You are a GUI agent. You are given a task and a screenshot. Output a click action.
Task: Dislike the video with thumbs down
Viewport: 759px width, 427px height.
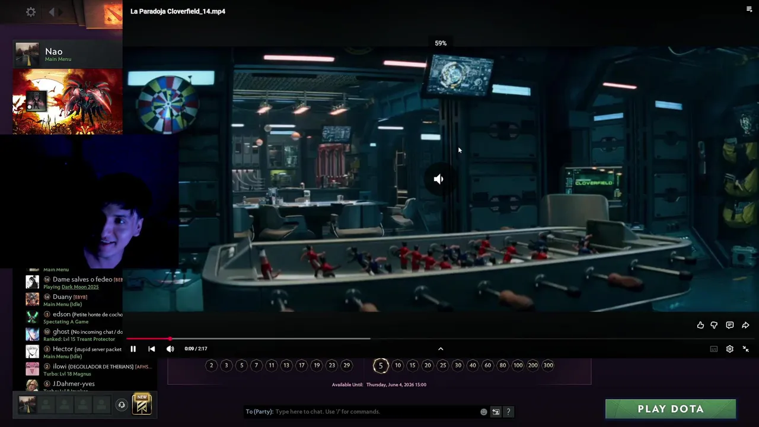point(714,325)
